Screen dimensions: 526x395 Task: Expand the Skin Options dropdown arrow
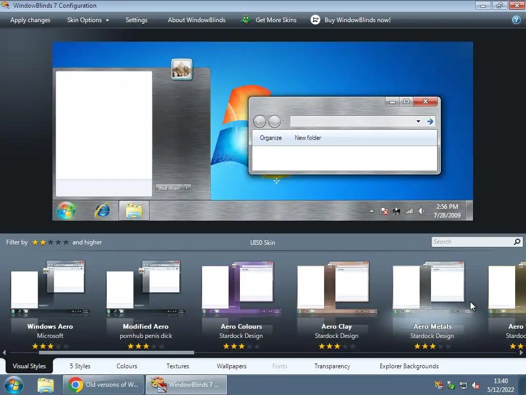tap(107, 20)
